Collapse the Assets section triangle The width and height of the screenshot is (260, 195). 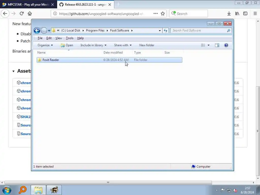coord(13,71)
